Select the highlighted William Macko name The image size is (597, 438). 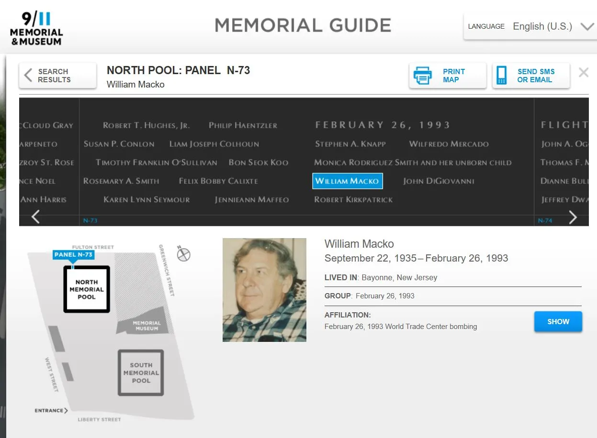click(348, 181)
